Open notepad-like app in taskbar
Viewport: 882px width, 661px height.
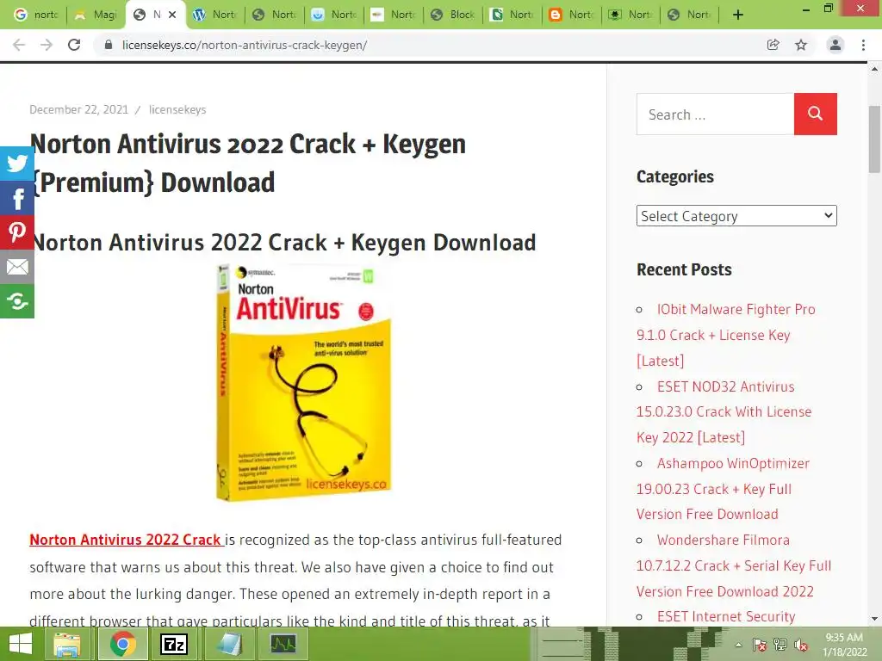pyautogui.click(x=229, y=644)
